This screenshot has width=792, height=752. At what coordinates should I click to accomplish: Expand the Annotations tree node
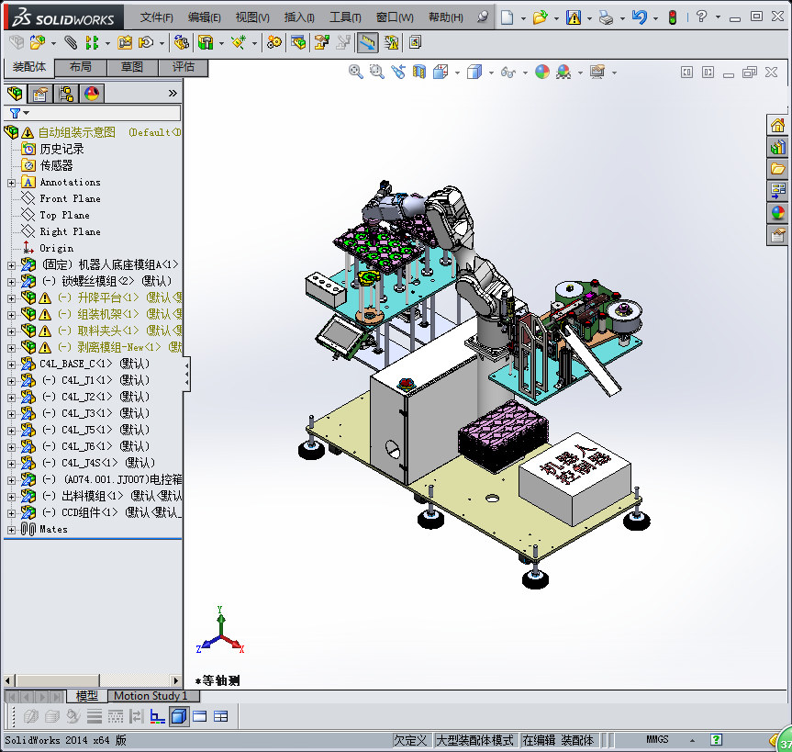[11, 183]
